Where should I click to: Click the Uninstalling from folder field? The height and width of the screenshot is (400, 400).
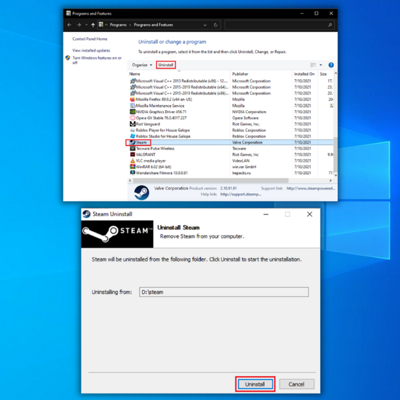pos(224,292)
